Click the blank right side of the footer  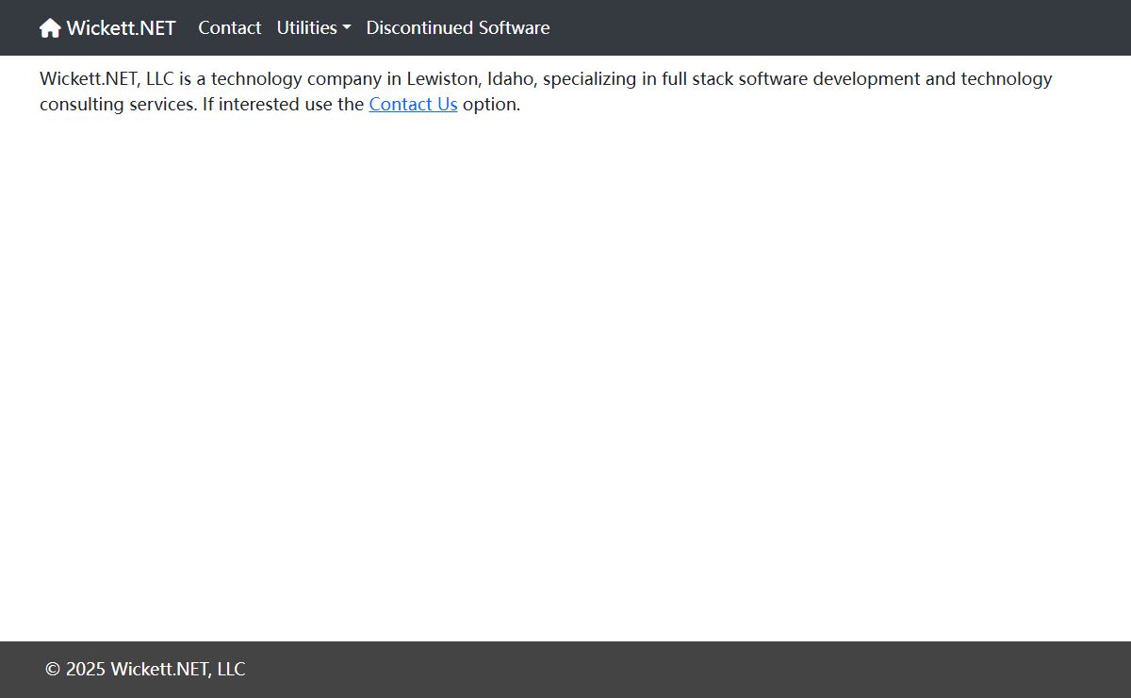coord(848,670)
